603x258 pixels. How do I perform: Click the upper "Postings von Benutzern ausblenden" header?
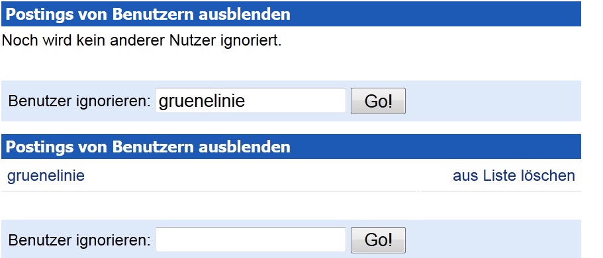coord(291,14)
